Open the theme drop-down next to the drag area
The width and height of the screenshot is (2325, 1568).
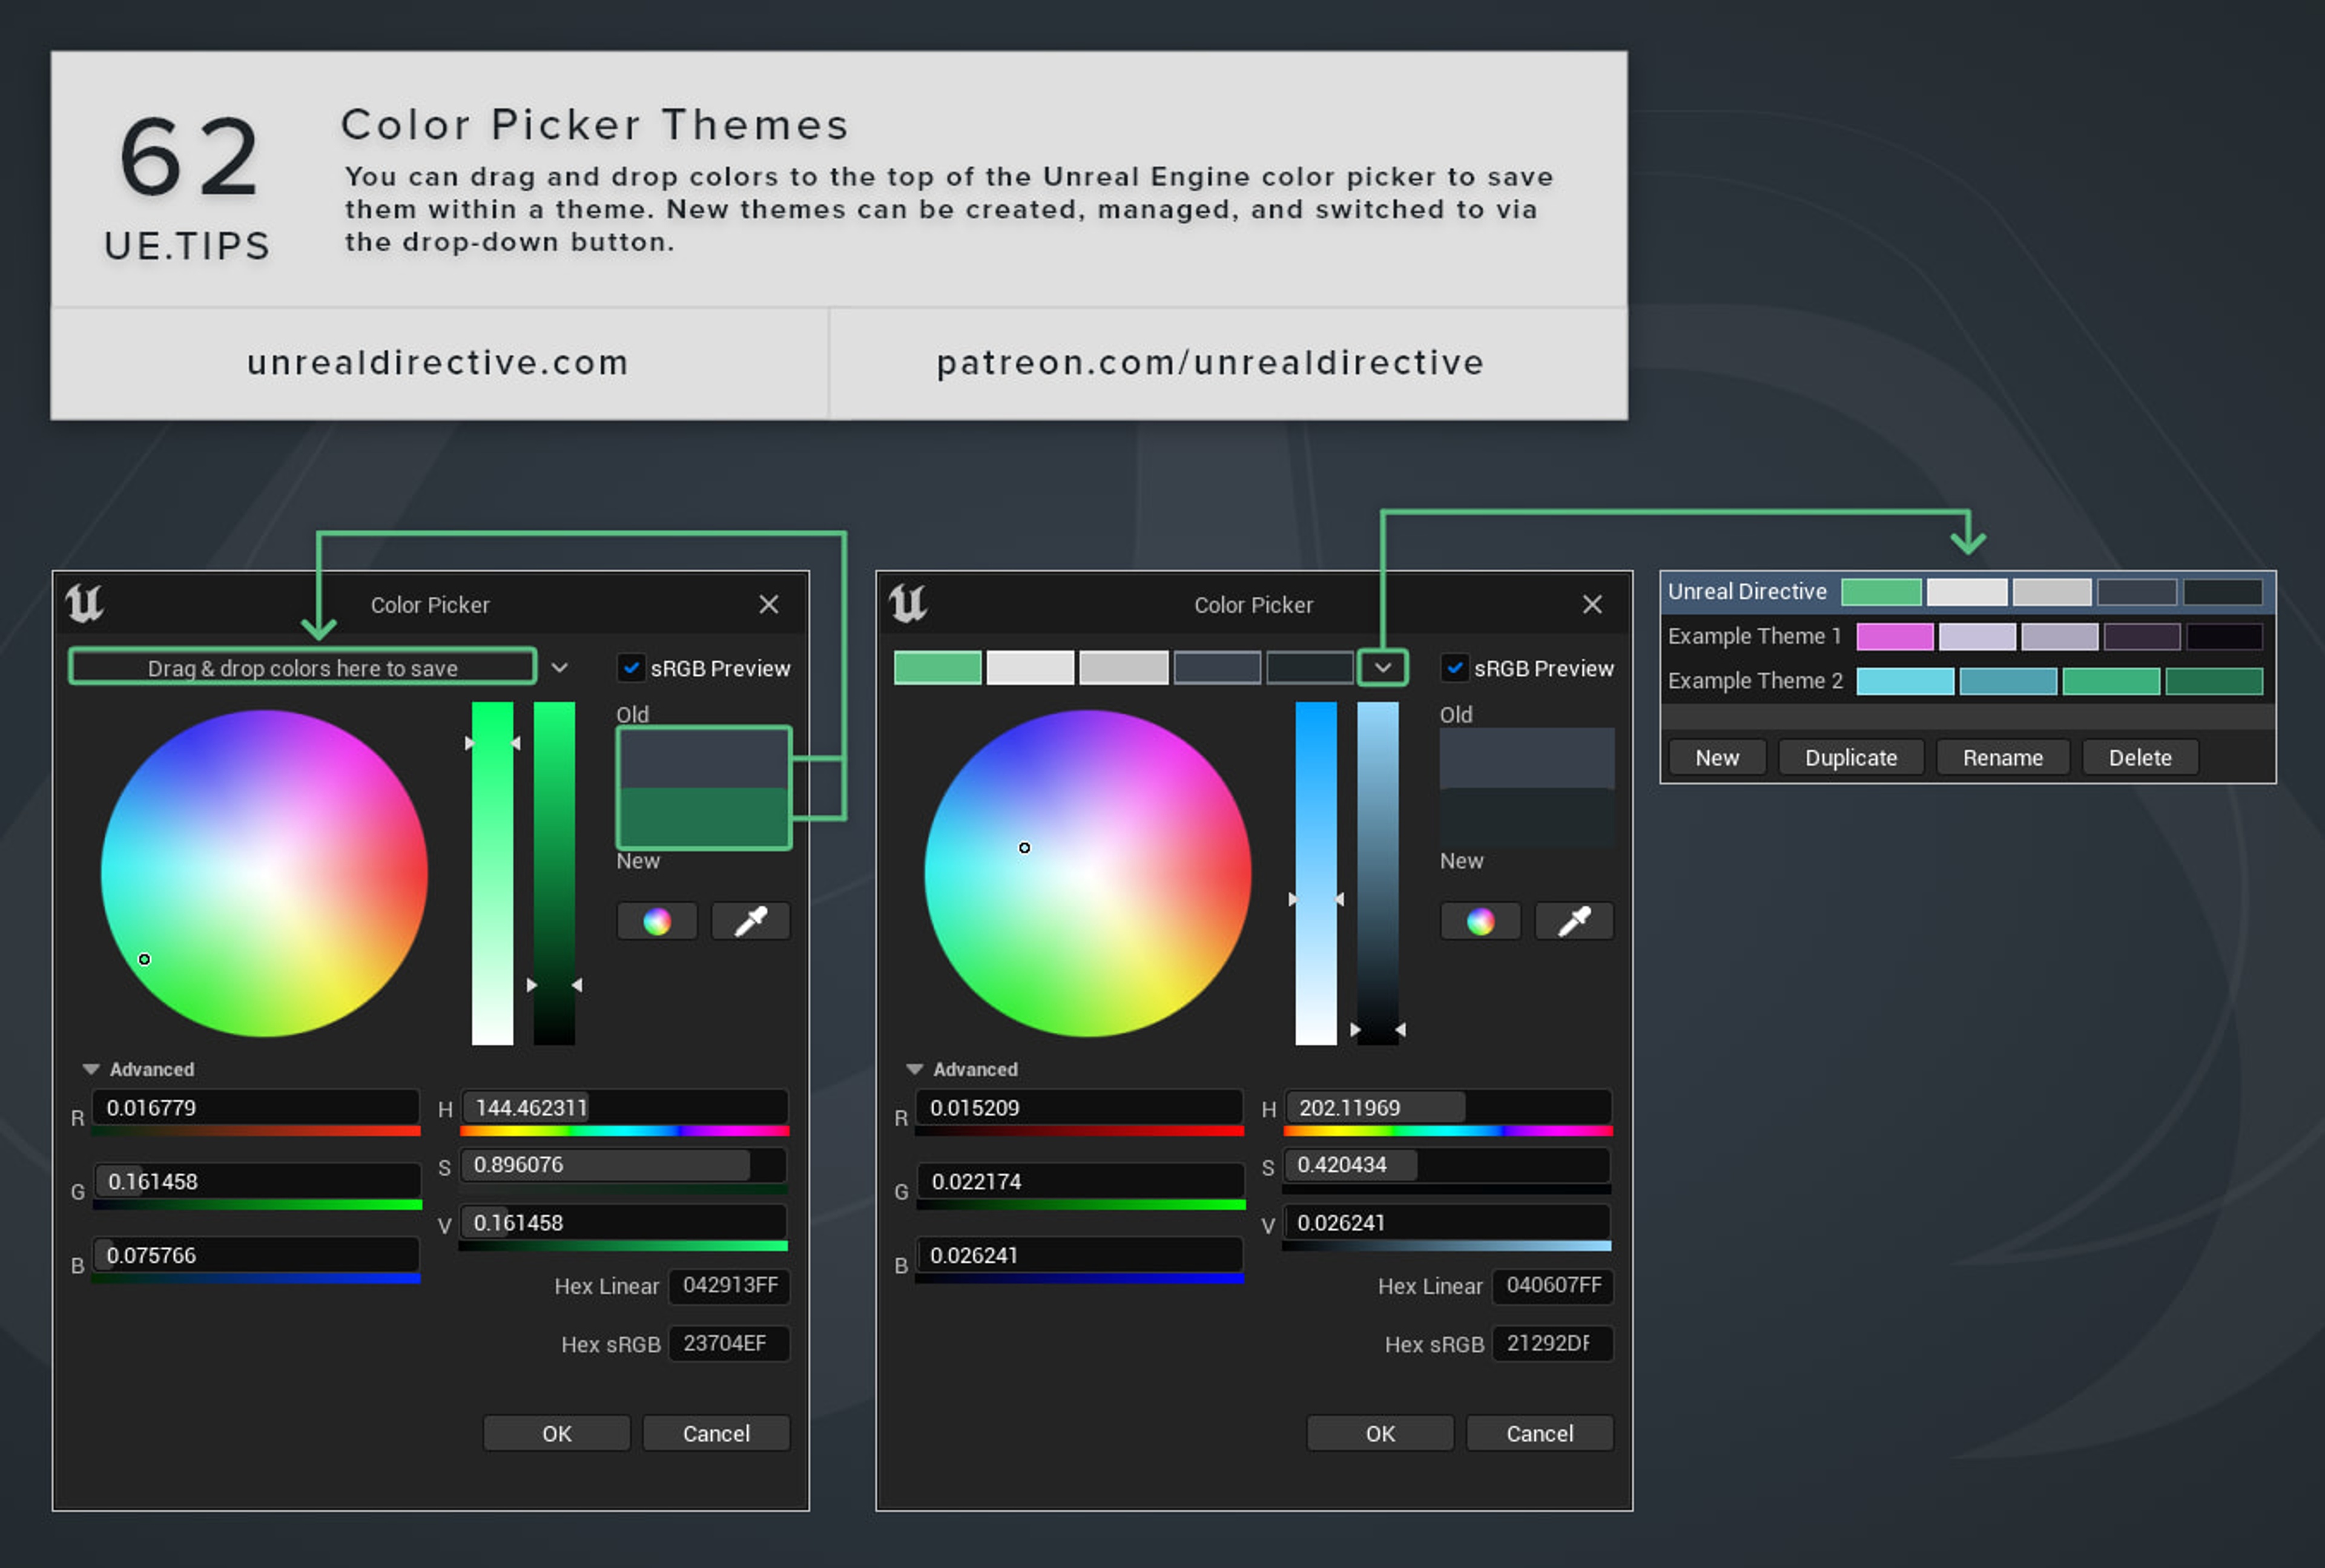[560, 668]
